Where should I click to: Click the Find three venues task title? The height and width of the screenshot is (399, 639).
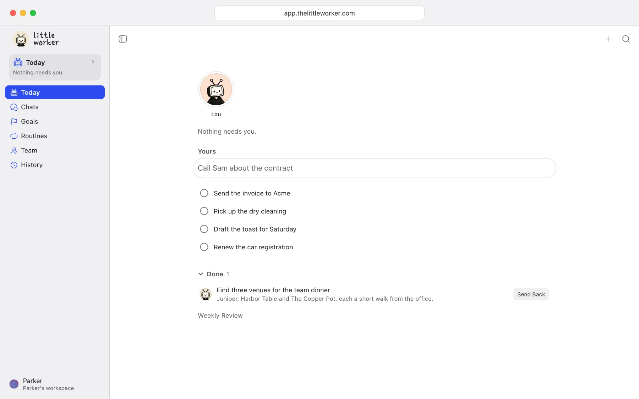coord(273,290)
